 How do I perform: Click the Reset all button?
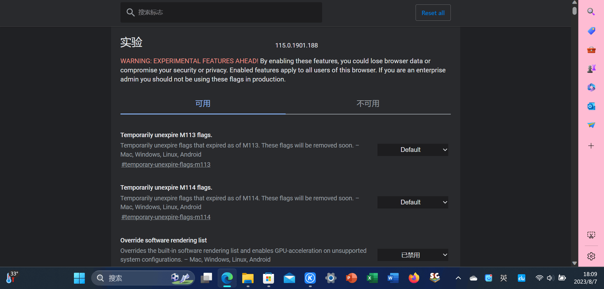[433, 13]
